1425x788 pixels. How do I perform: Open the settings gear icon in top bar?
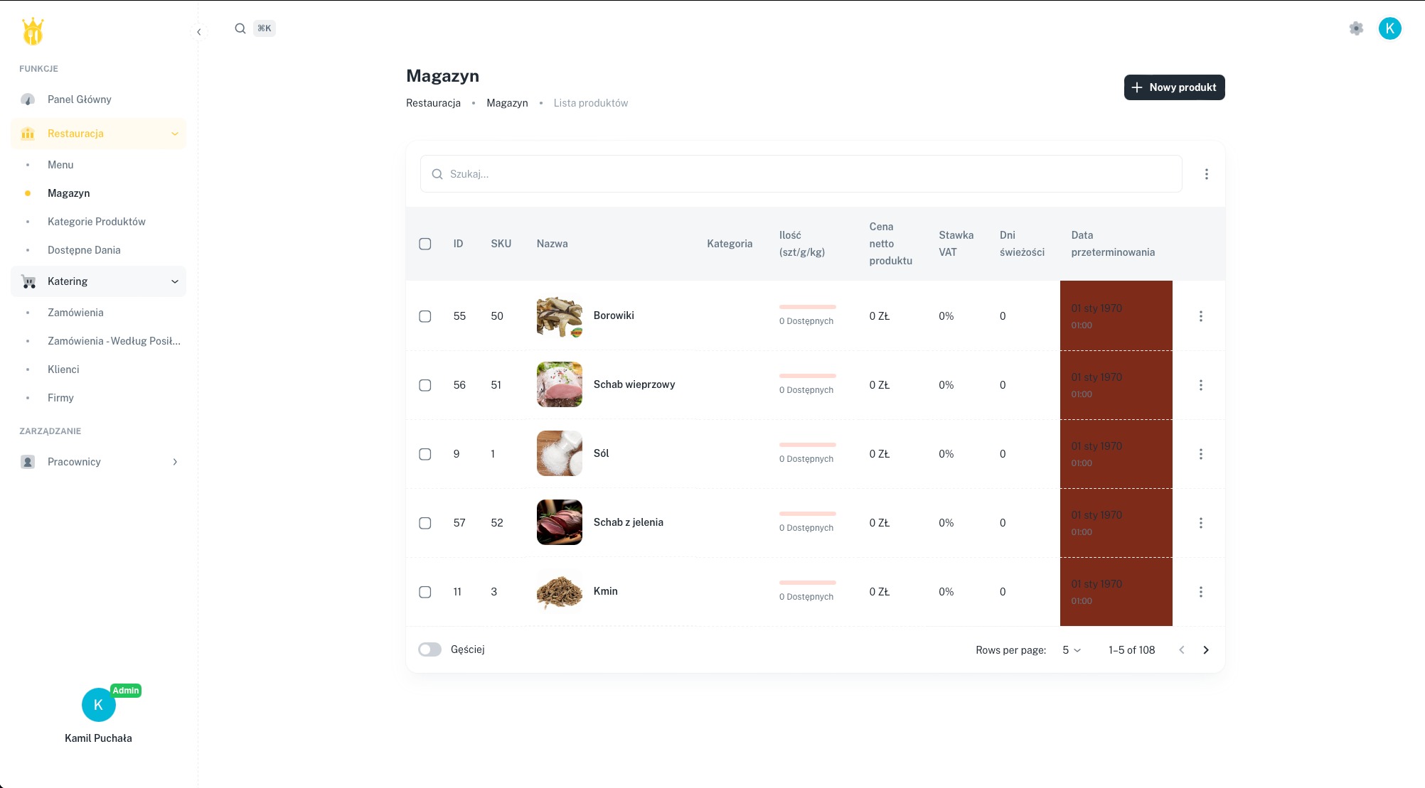click(1355, 28)
